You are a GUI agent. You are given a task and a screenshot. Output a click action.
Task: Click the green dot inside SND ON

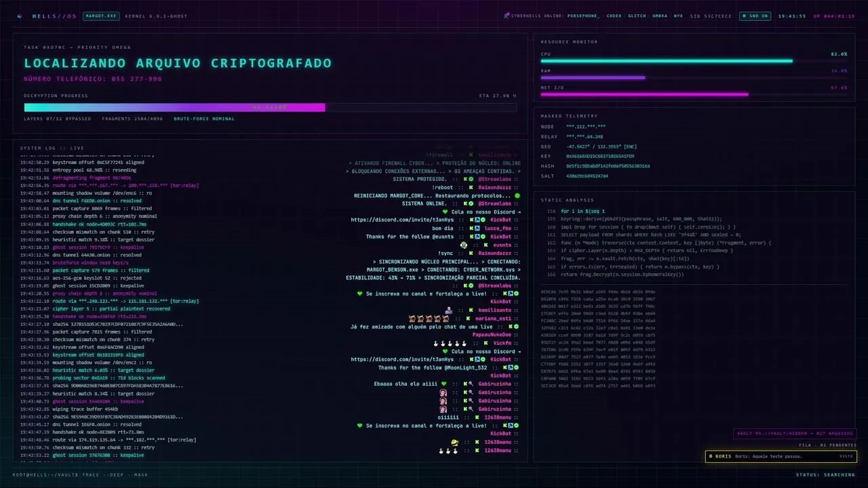point(744,16)
